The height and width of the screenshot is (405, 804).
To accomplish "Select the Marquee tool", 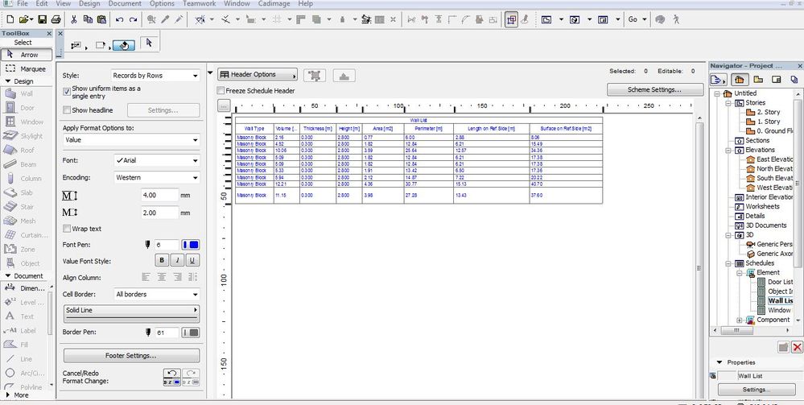I will coord(26,68).
